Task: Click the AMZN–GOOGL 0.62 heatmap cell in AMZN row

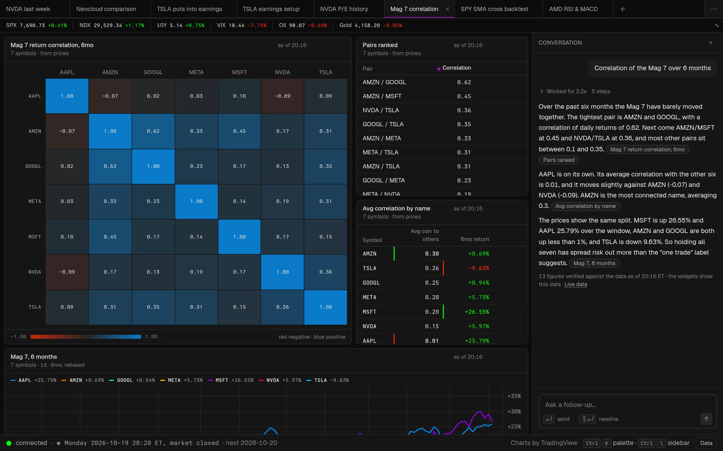Action: [153, 131]
